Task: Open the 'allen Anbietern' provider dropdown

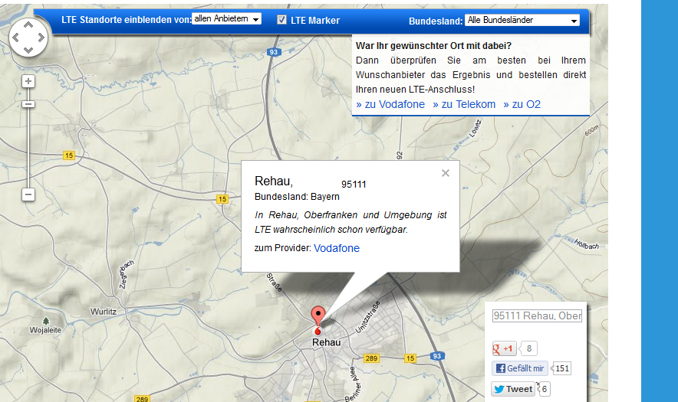Action: (x=226, y=19)
